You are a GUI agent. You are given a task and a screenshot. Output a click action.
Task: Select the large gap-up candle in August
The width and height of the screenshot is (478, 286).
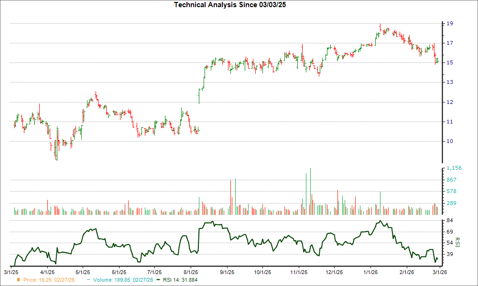point(199,95)
